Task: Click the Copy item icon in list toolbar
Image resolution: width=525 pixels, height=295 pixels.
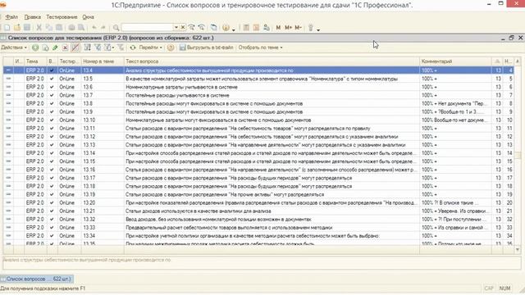Action: [45, 48]
